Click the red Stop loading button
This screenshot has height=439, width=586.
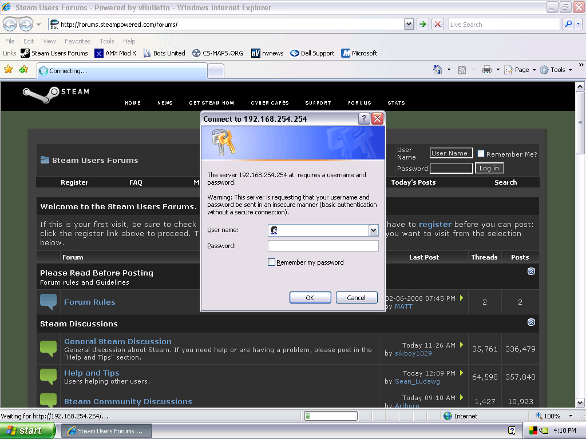[x=438, y=24]
